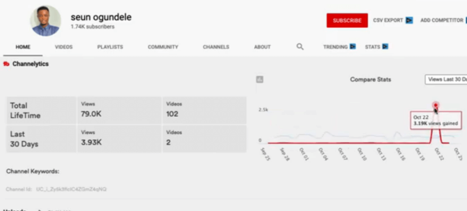Click the seun ogundele channel avatar
This screenshot has width=467, height=211.
46,21
